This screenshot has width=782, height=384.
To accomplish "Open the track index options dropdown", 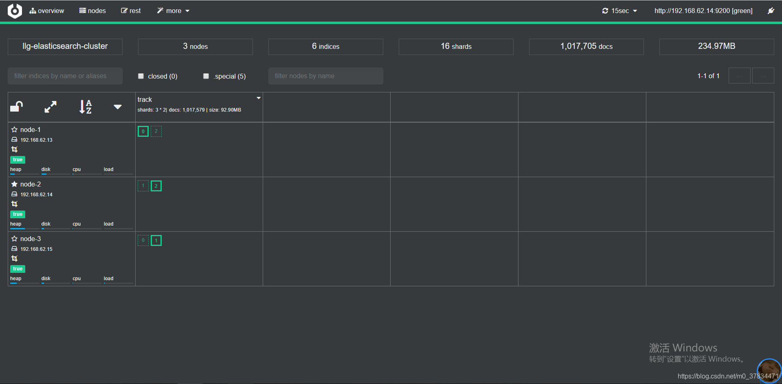I will pos(259,98).
